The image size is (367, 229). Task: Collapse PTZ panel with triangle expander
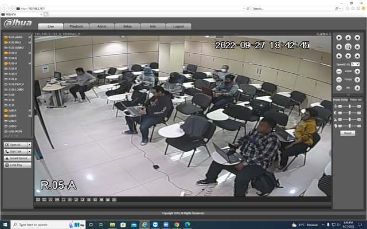[x=348, y=95]
